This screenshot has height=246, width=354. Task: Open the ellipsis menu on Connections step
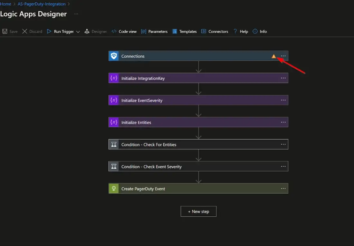click(283, 56)
